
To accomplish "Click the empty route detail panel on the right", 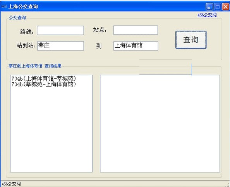I will (160, 123).
